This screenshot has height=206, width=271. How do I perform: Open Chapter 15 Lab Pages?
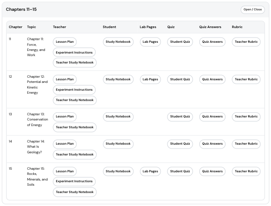pyautogui.click(x=150, y=171)
